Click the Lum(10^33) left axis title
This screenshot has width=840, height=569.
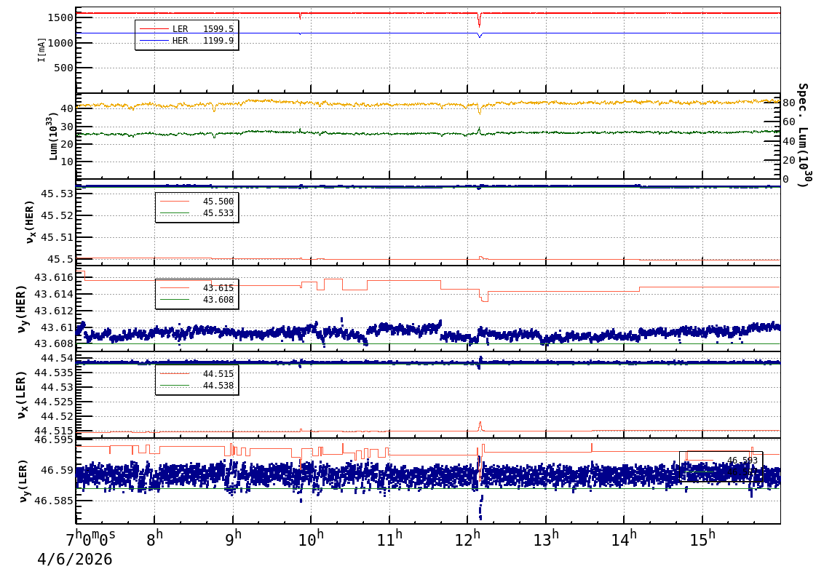tap(52, 136)
